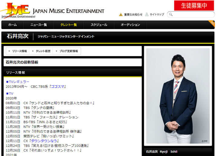Image resolution: width=216 pixels, height=156 pixels.
Task: Click the magnifying glass search icon
Action: pyautogui.click(x=171, y=14)
